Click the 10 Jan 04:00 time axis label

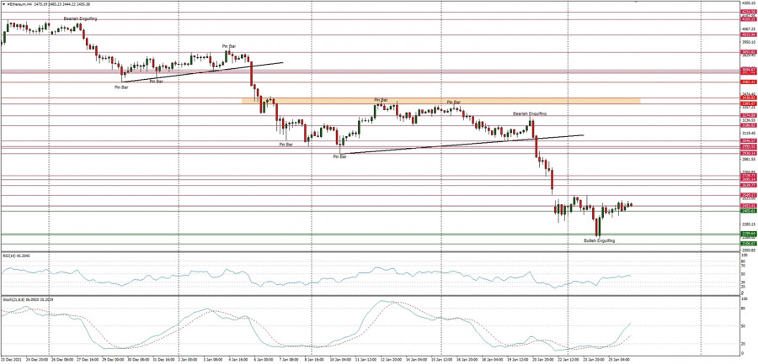point(341,360)
